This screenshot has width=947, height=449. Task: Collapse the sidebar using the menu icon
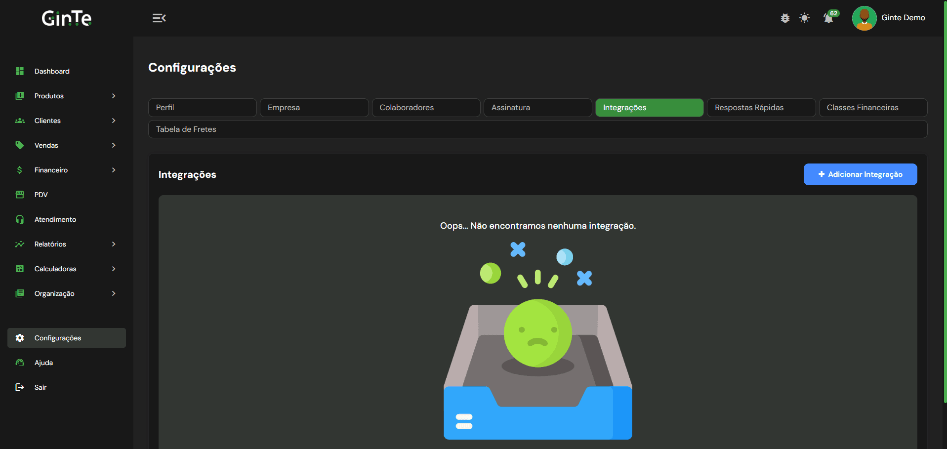pyautogui.click(x=159, y=18)
